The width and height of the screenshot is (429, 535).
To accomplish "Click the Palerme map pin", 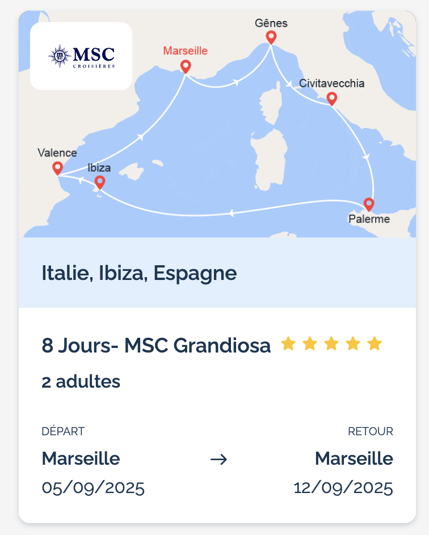I will pyautogui.click(x=368, y=205).
